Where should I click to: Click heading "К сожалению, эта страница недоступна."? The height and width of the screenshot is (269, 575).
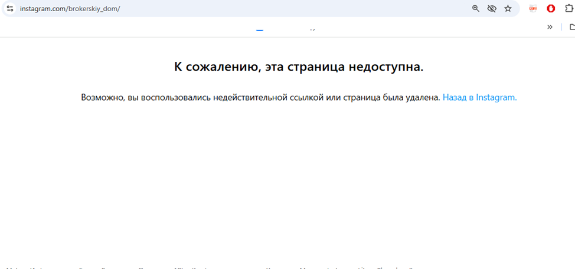(299, 67)
